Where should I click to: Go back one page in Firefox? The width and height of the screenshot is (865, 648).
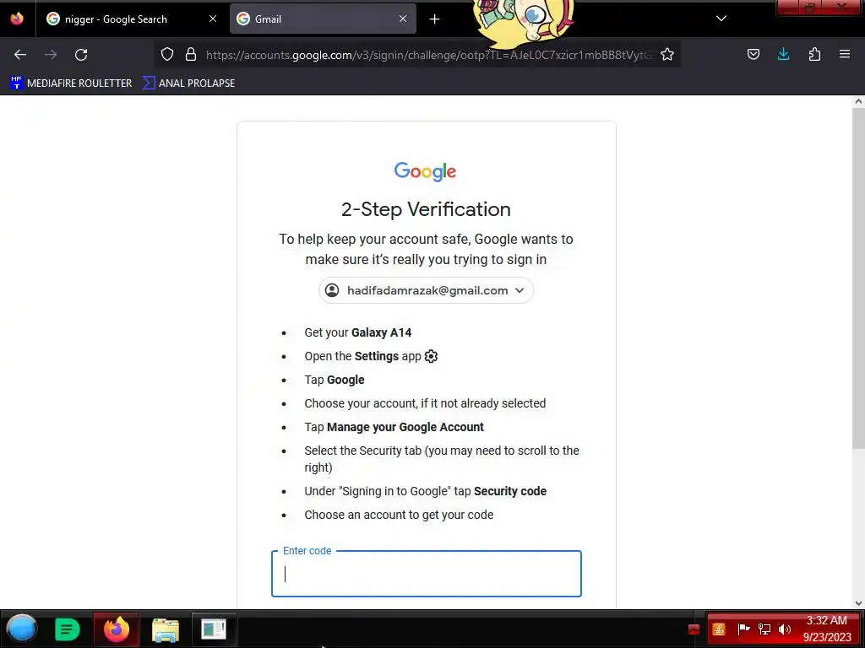[x=20, y=55]
